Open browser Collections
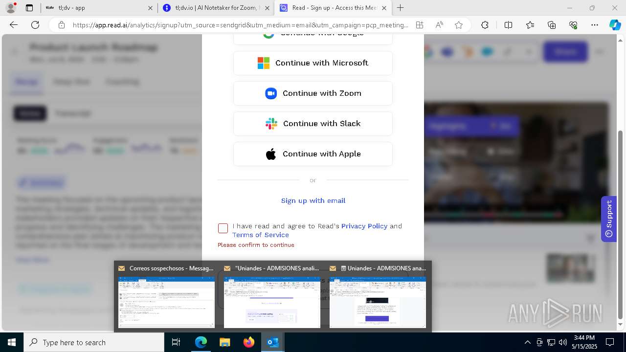This screenshot has width=626, height=352. 552,25
